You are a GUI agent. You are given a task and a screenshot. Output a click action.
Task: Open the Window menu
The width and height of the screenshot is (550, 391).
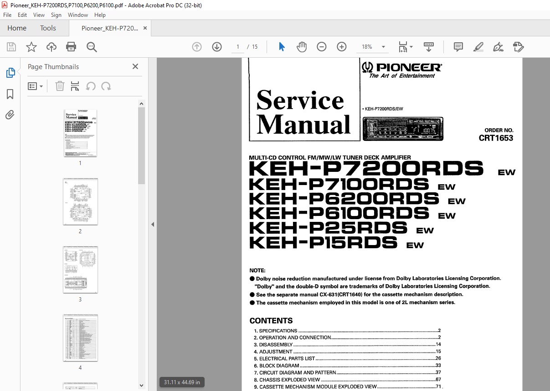78,15
